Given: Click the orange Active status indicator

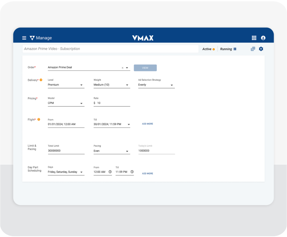Looking at the screenshot, I should point(214,49).
